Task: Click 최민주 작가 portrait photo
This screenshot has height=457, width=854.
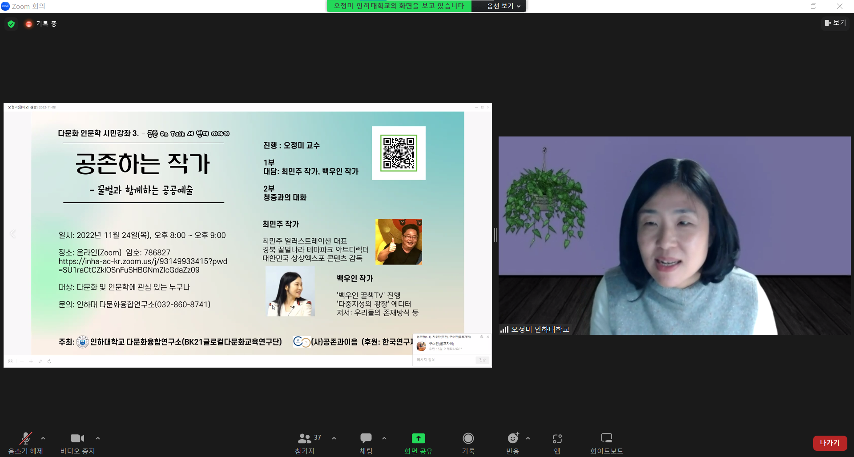Action: [399, 242]
